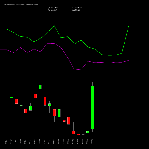
Task: Click the 30 Apr date label
Action: click(x=59, y=142)
